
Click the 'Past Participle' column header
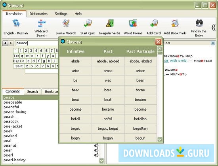point(140,51)
